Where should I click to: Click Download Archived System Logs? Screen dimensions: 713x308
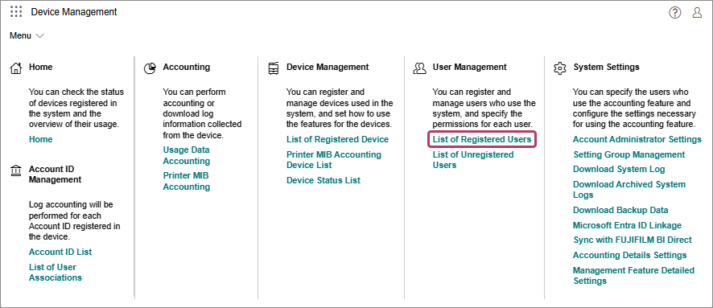629,190
